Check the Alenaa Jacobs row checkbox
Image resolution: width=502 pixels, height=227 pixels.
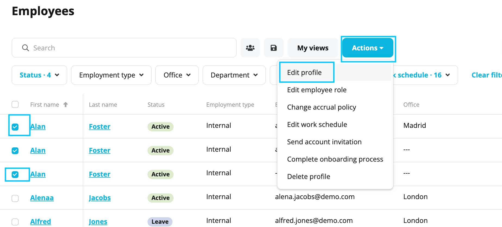(x=15, y=198)
